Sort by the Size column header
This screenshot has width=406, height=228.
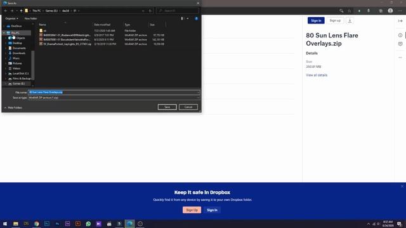point(152,25)
